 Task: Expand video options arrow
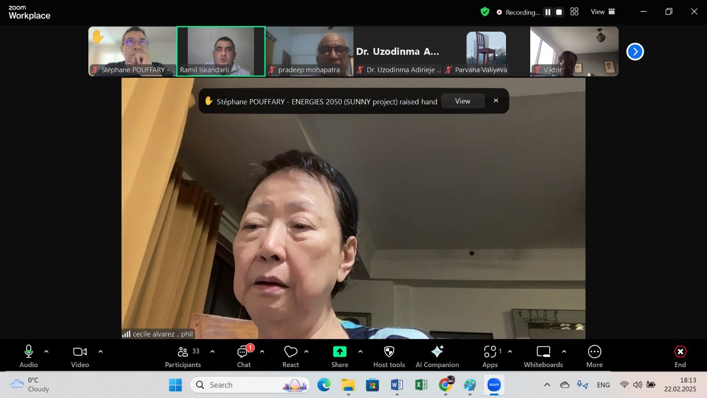pyautogui.click(x=100, y=352)
